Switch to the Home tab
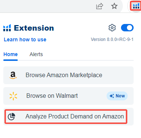Screen dimensions: 141x138 pos(11,54)
